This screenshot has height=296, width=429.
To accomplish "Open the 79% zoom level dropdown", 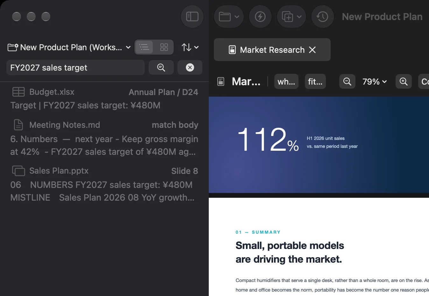I will 375,82.
